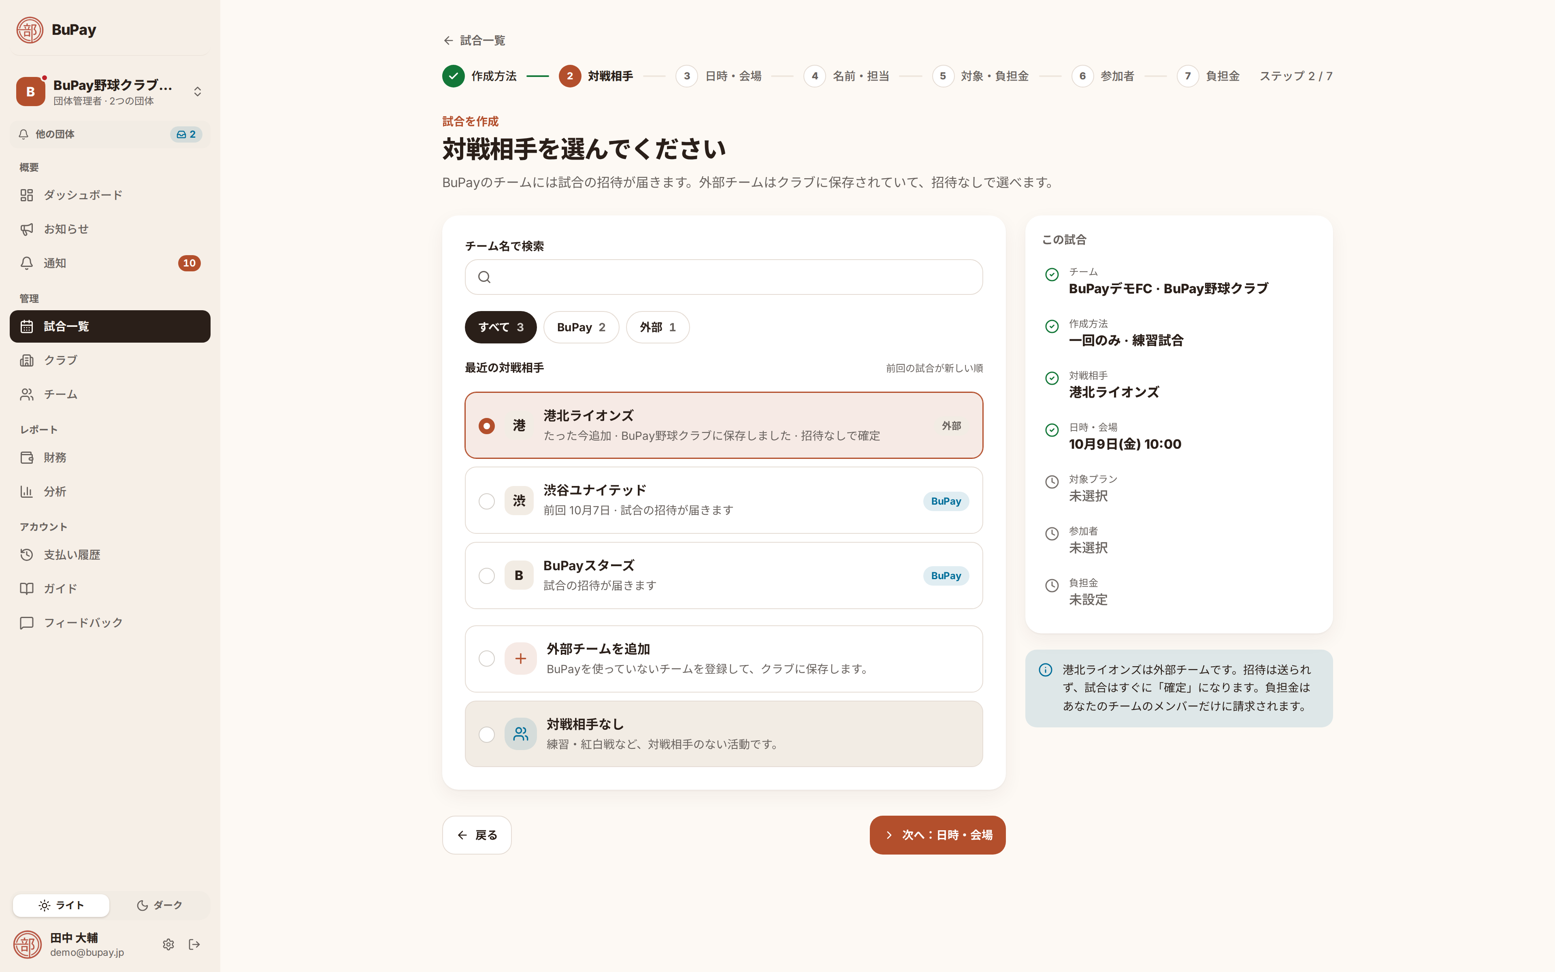Follow the 試合一覧 back link
The height and width of the screenshot is (972, 1555).
pos(474,40)
